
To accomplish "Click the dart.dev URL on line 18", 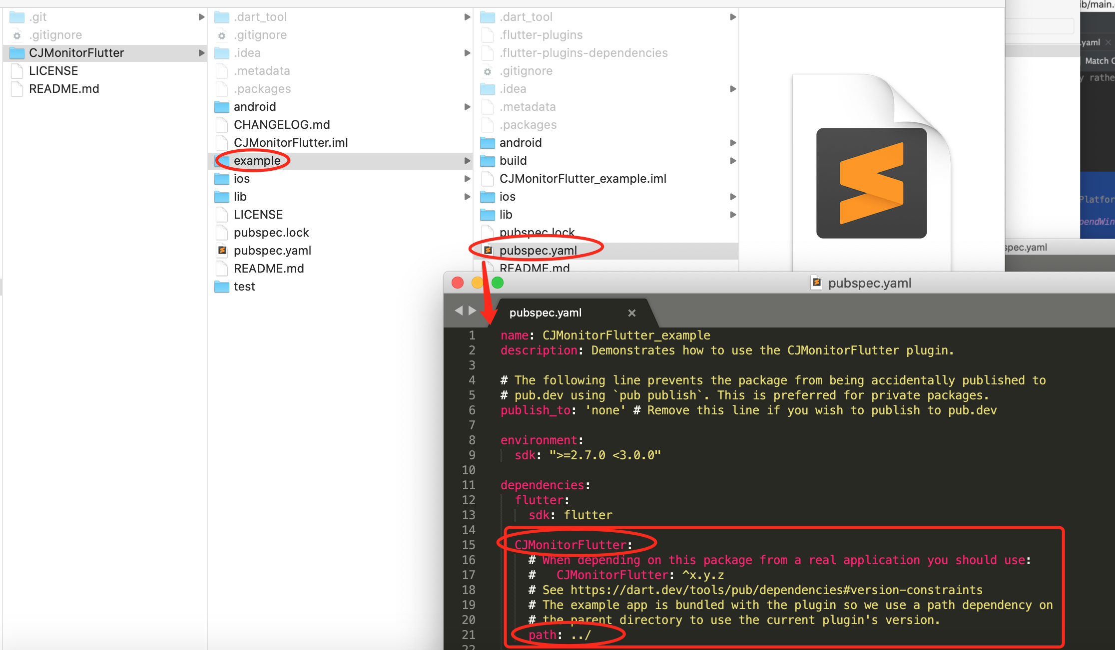I will point(776,590).
